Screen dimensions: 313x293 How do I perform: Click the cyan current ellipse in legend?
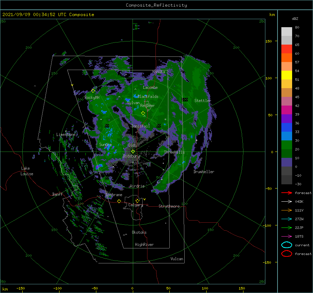(x=287, y=245)
